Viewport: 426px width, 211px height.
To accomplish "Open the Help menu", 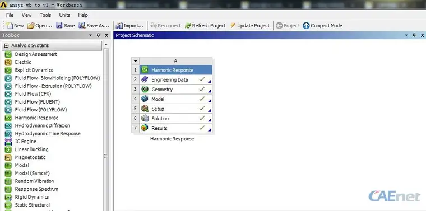I will [x=83, y=15].
